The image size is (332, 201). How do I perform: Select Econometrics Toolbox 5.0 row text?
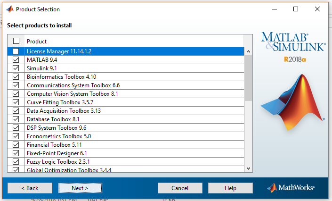coord(59,136)
